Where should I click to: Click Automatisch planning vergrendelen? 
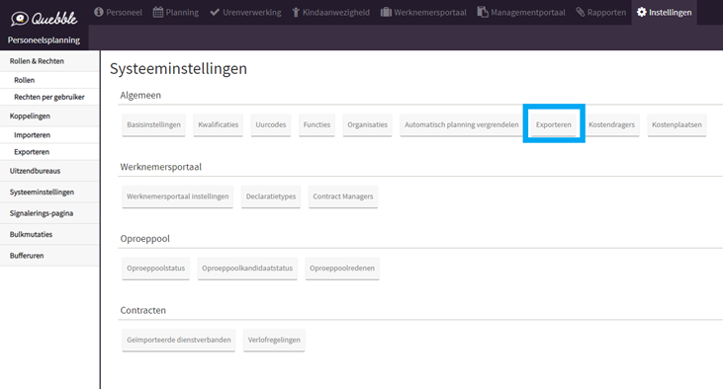(x=462, y=124)
